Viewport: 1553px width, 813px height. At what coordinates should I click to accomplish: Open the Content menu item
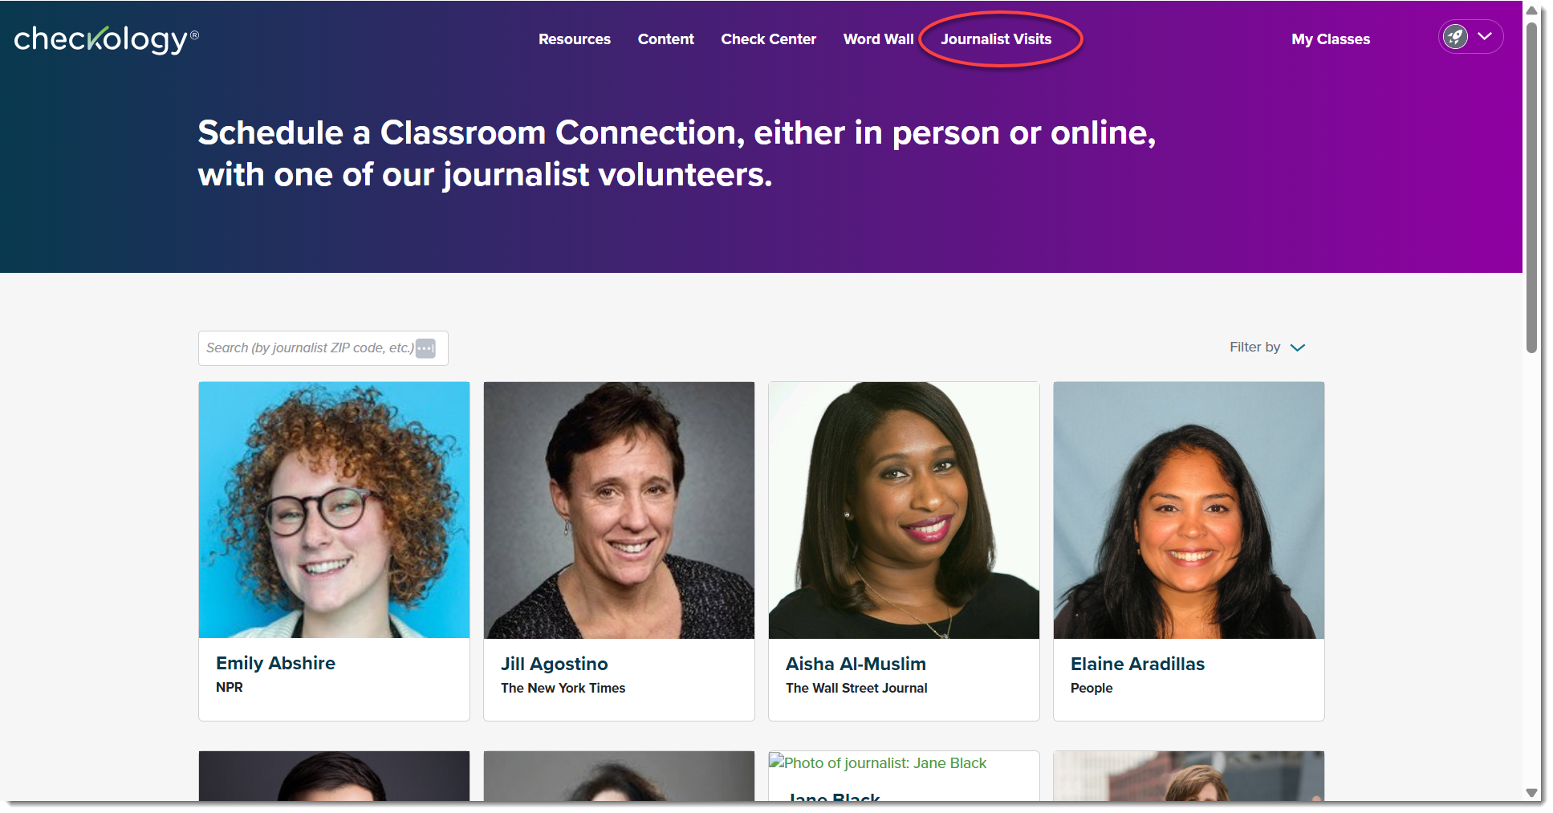(x=665, y=39)
